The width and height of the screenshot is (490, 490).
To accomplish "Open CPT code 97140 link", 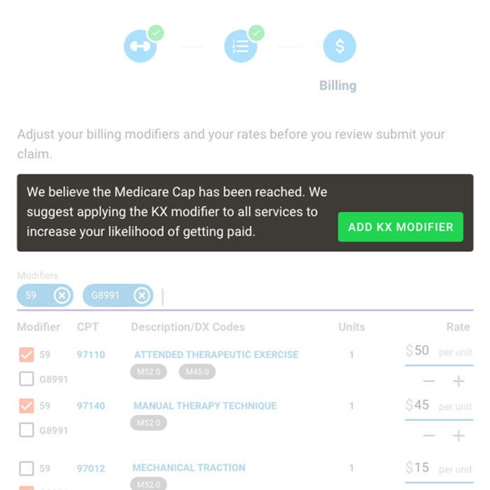I will tap(91, 406).
